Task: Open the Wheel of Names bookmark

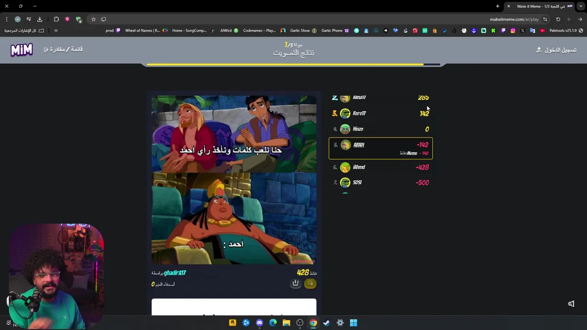Action: tap(147, 31)
